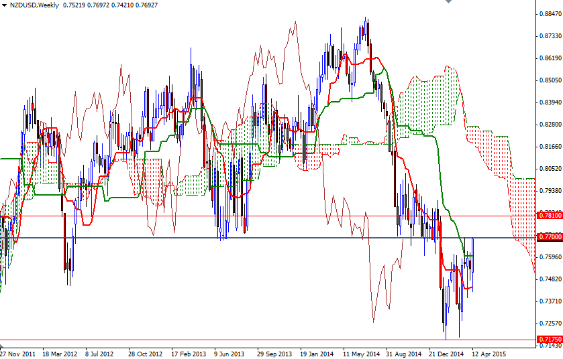The height and width of the screenshot is (359, 563).
Task: Click the 0.79380 price scale value
Action: click(550, 191)
